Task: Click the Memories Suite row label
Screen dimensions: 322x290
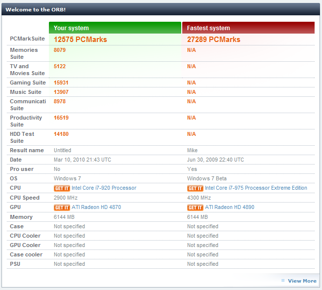Action: tap(24, 53)
